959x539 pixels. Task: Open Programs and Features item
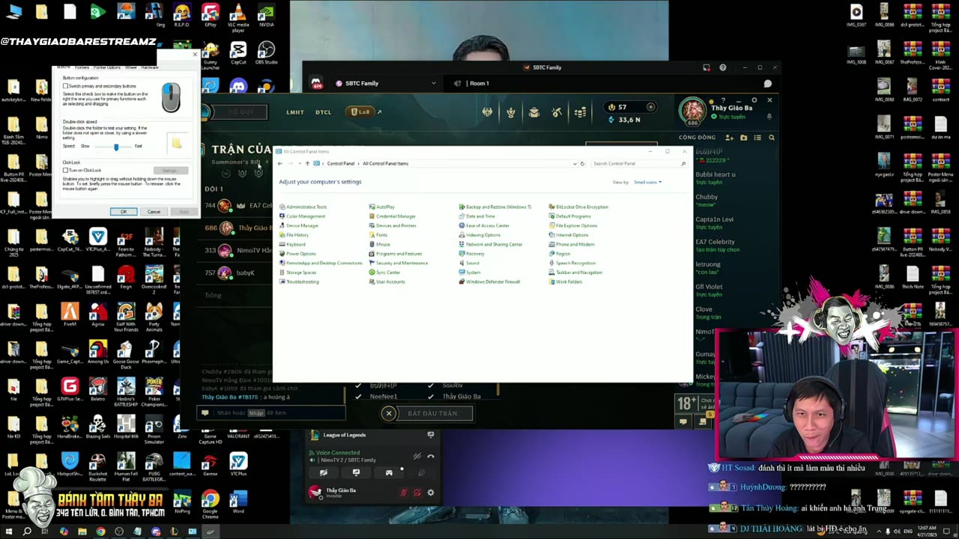tap(396, 254)
